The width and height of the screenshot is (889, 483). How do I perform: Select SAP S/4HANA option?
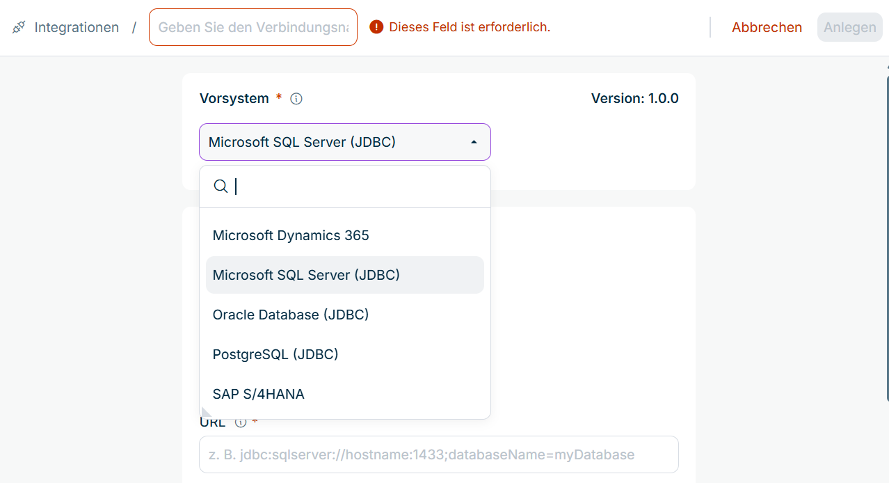tap(345, 394)
